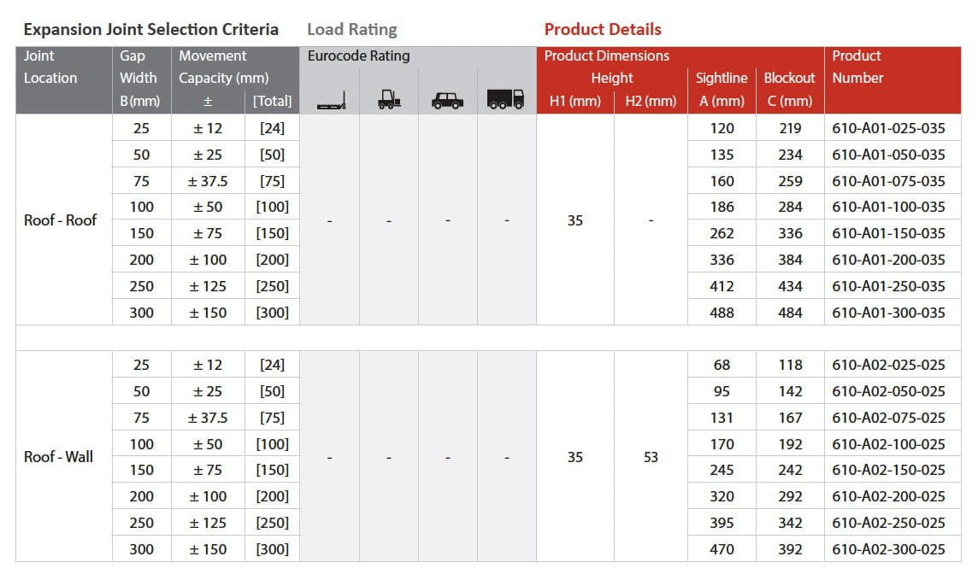Click the Sightline A (mm) column header

pyautogui.click(x=721, y=89)
